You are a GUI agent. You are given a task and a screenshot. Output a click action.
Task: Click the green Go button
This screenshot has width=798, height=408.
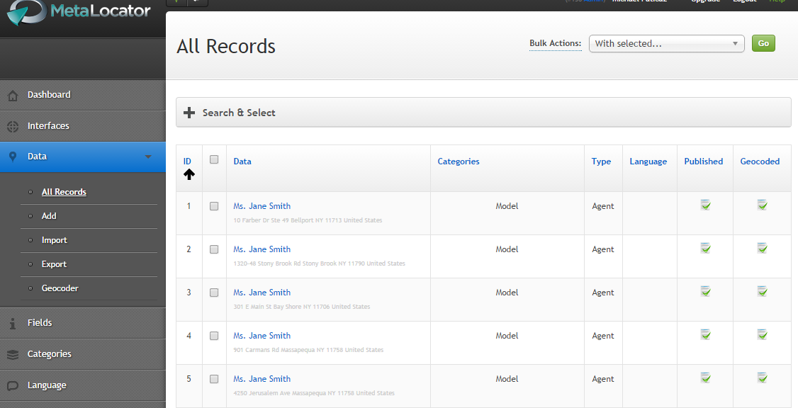(x=763, y=43)
